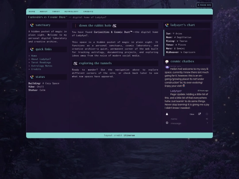
Task: Click the sparkle icon beside ladyaye7's chart
Action: click(167, 25)
